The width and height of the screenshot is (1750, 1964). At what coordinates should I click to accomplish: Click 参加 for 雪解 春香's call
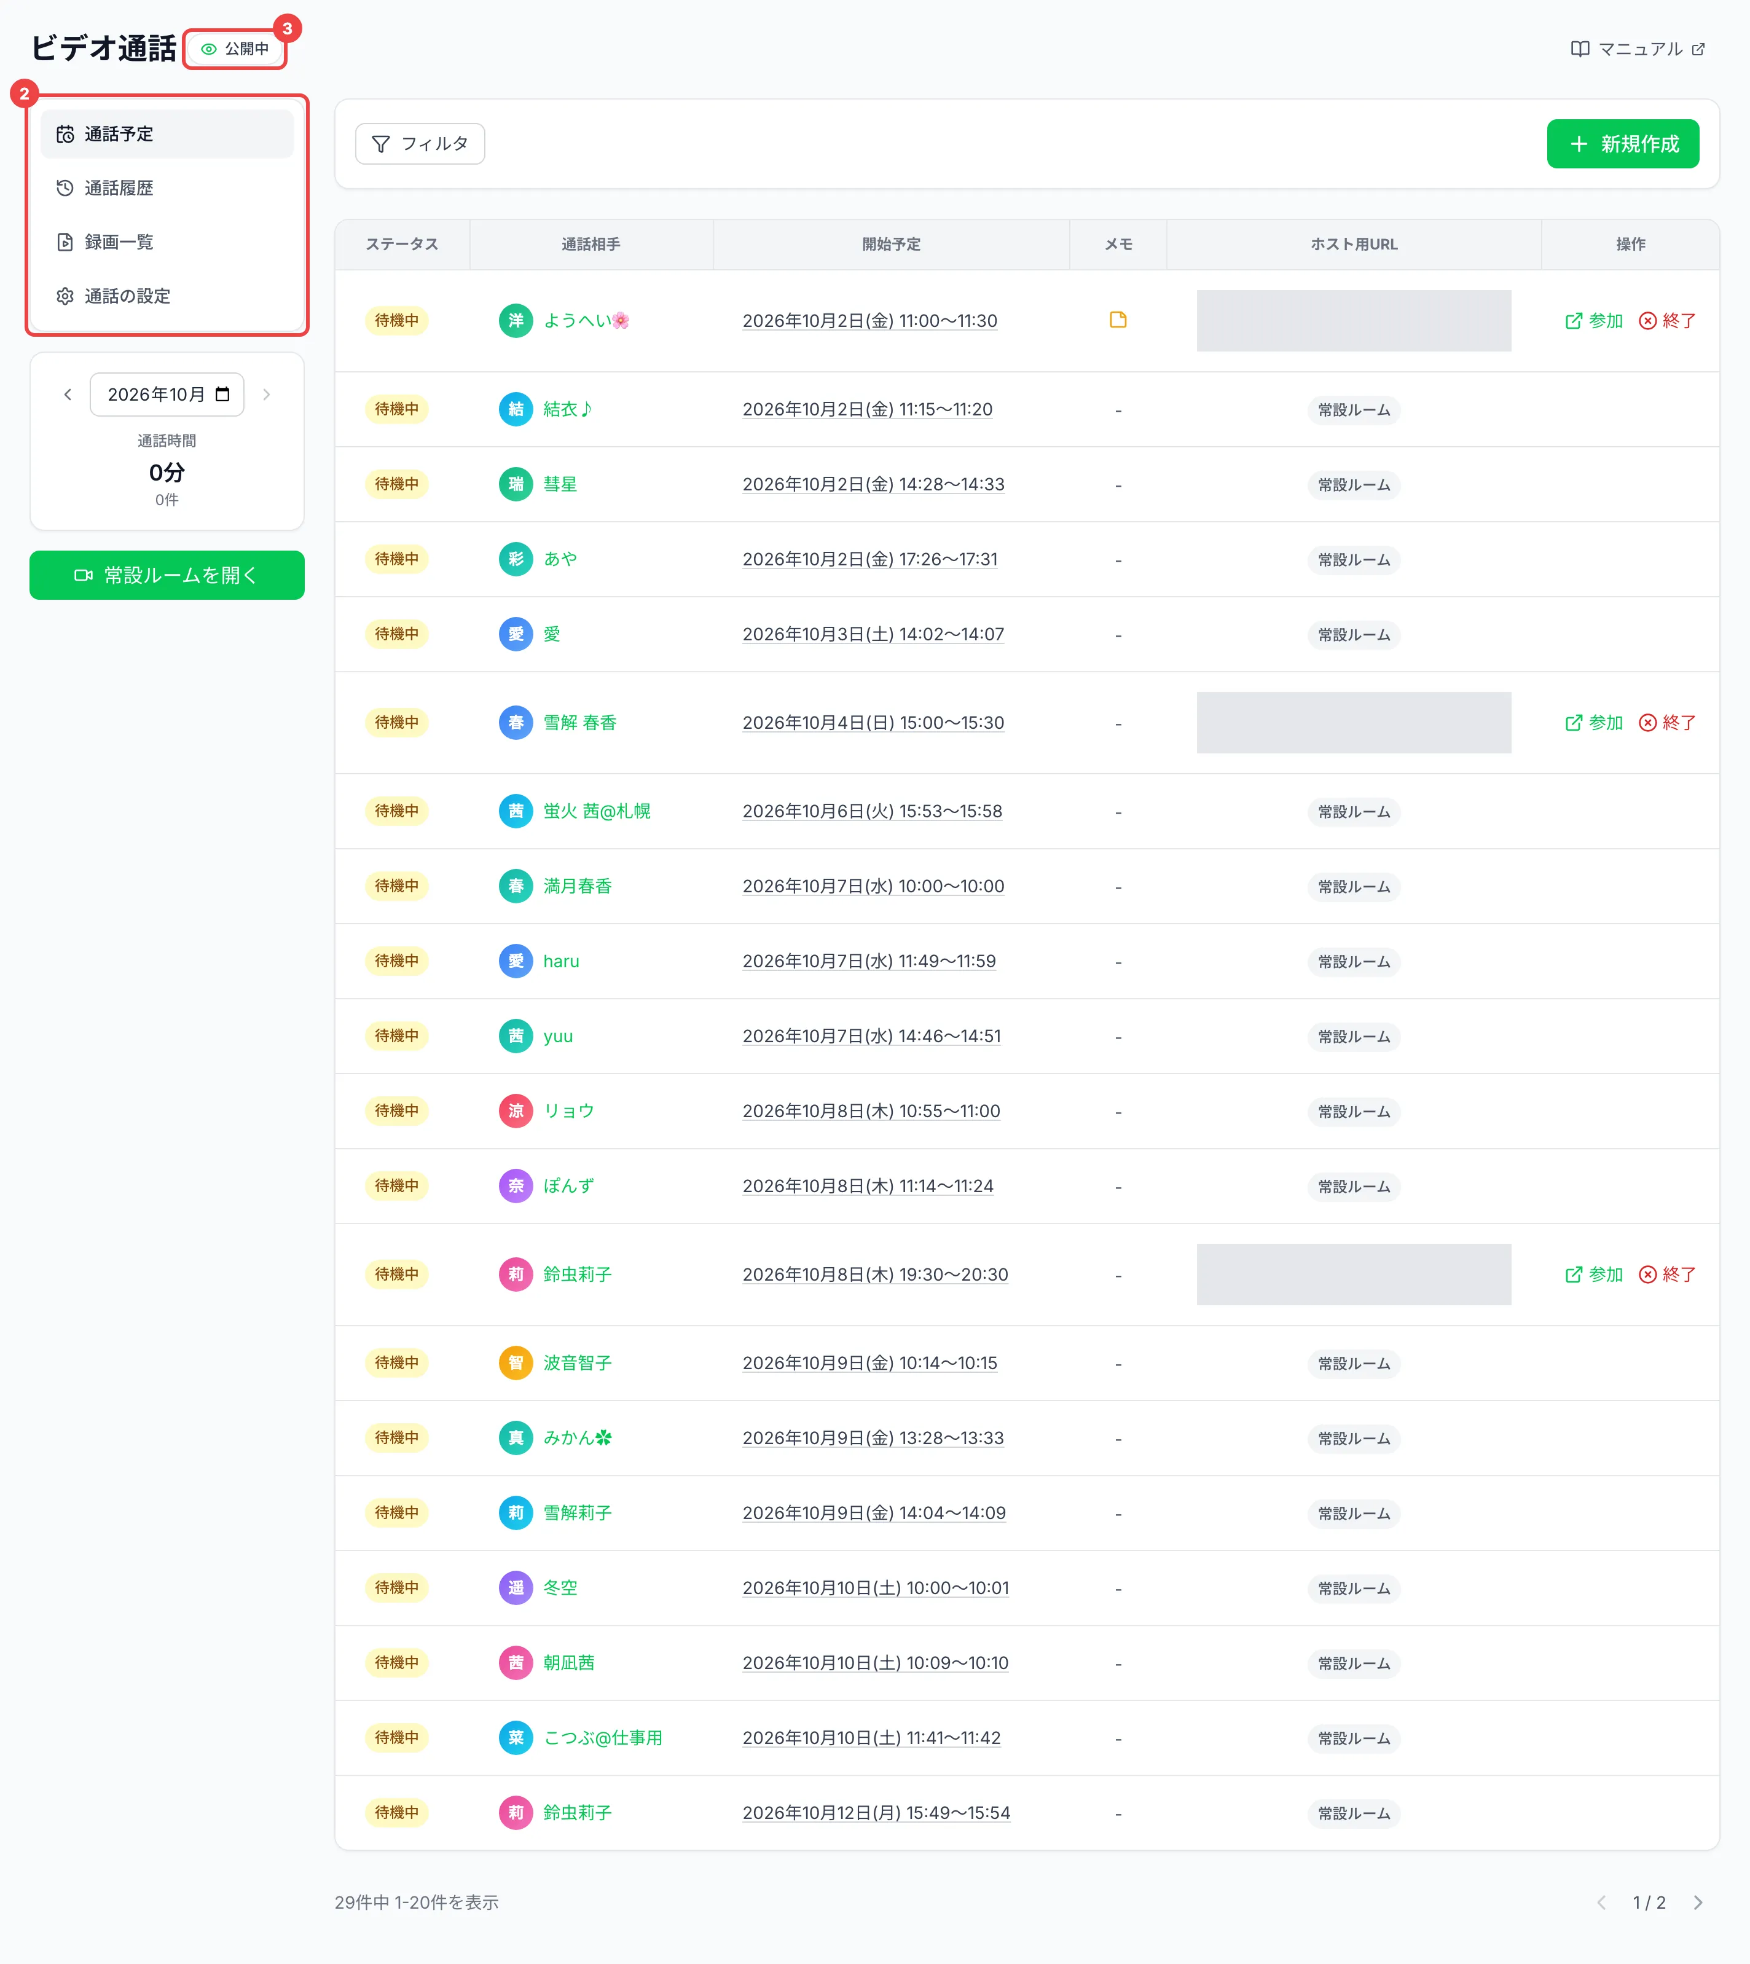(1594, 722)
